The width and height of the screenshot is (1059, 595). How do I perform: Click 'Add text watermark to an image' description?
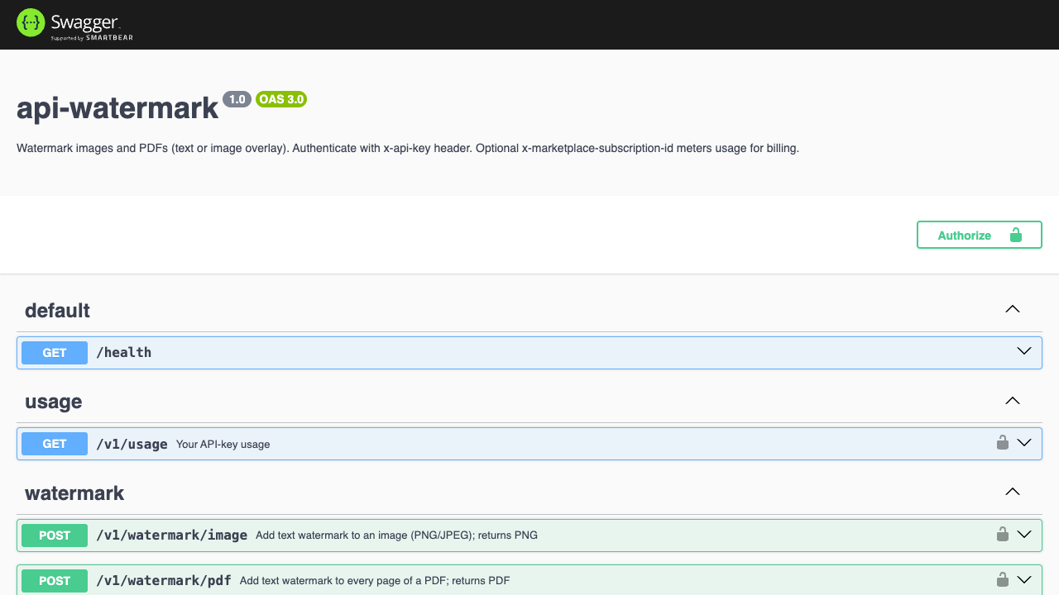point(397,535)
